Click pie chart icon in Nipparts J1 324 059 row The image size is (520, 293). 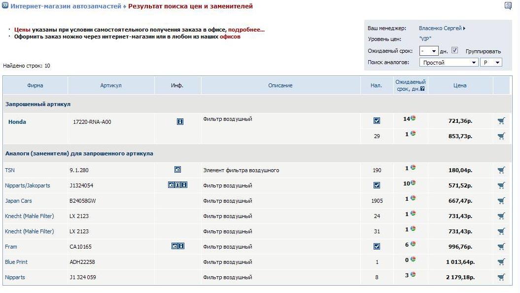pyautogui.click(x=413, y=274)
